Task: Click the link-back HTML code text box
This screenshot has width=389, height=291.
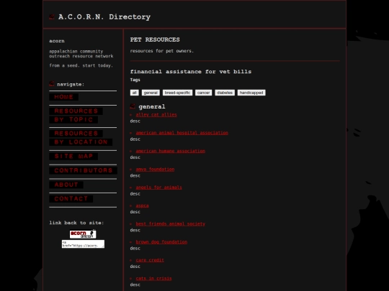Action: (x=83, y=244)
